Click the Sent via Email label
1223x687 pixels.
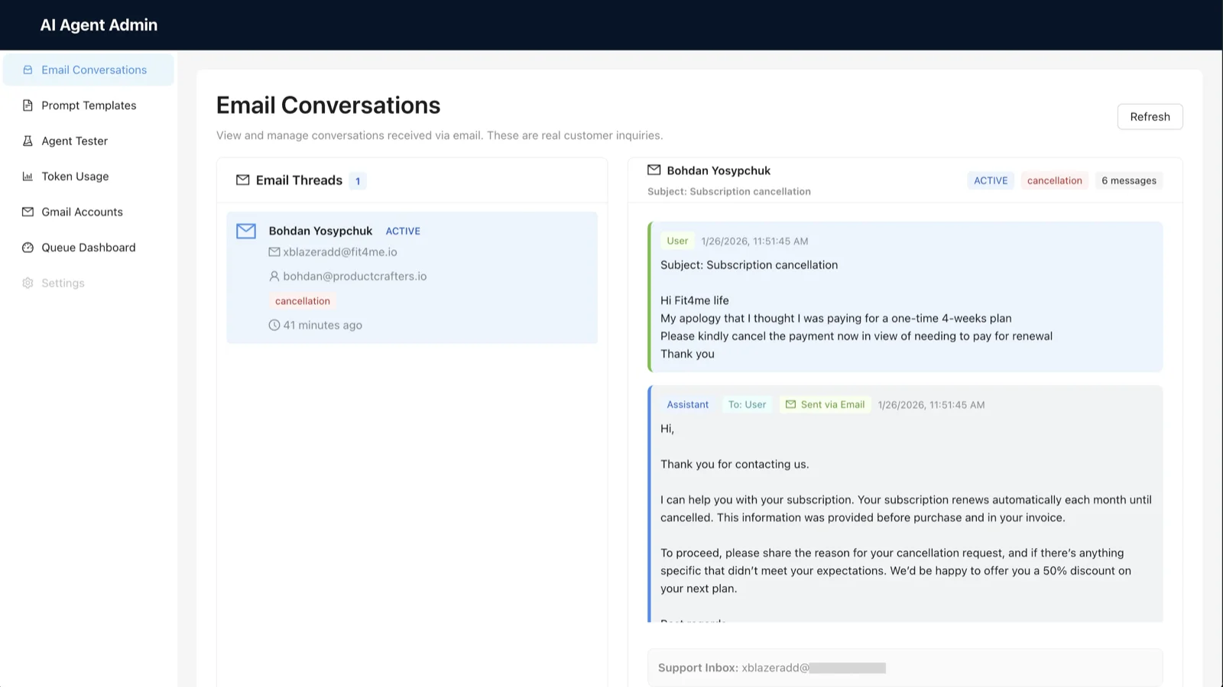[x=826, y=405]
